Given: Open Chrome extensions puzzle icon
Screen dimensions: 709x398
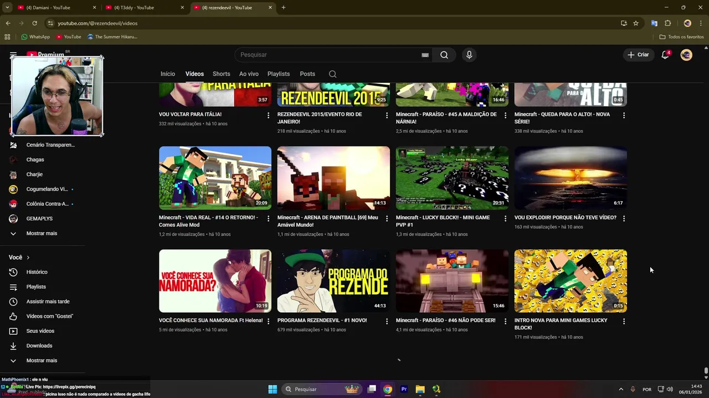Looking at the screenshot, I should (667, 23).
